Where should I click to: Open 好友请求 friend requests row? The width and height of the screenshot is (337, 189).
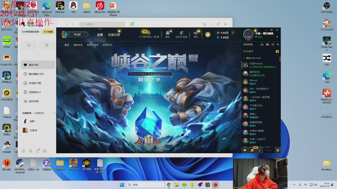tap(261, 51)
